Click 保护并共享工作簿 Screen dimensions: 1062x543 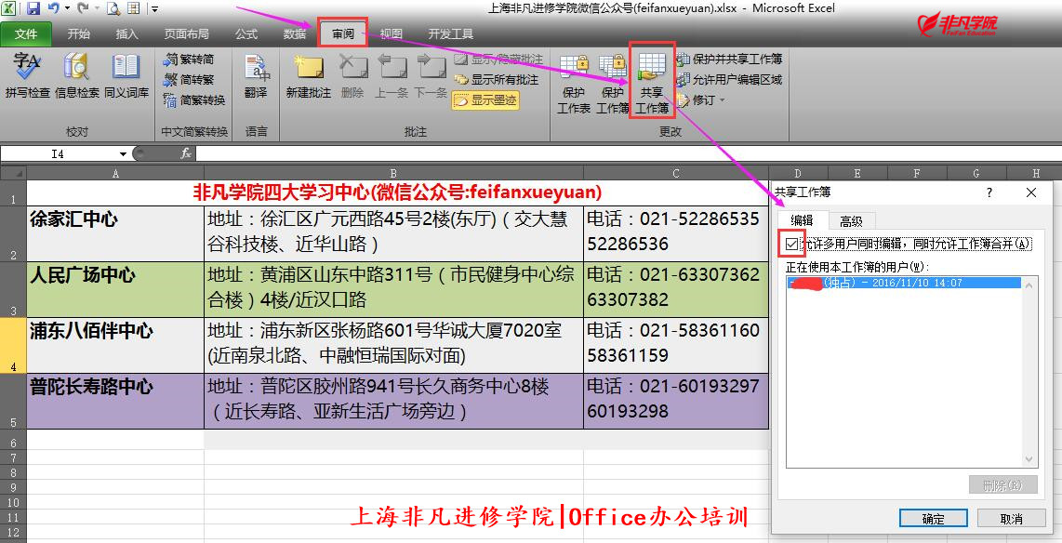point(729,60)
